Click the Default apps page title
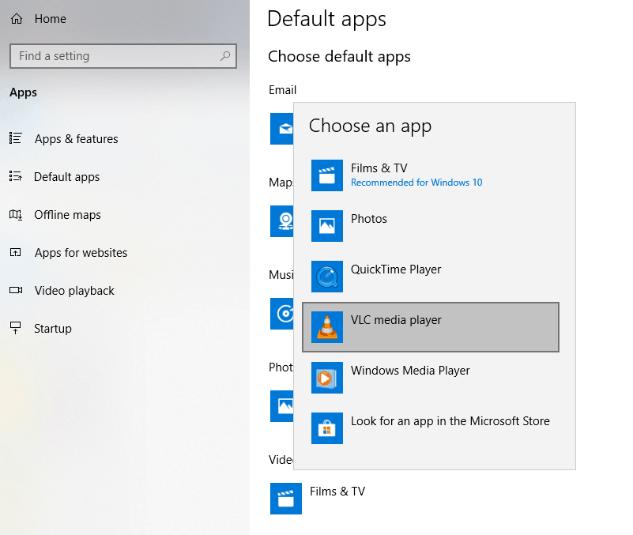This screenshot has width=633, height=535. pyautogui.click(x=326, y=19)
